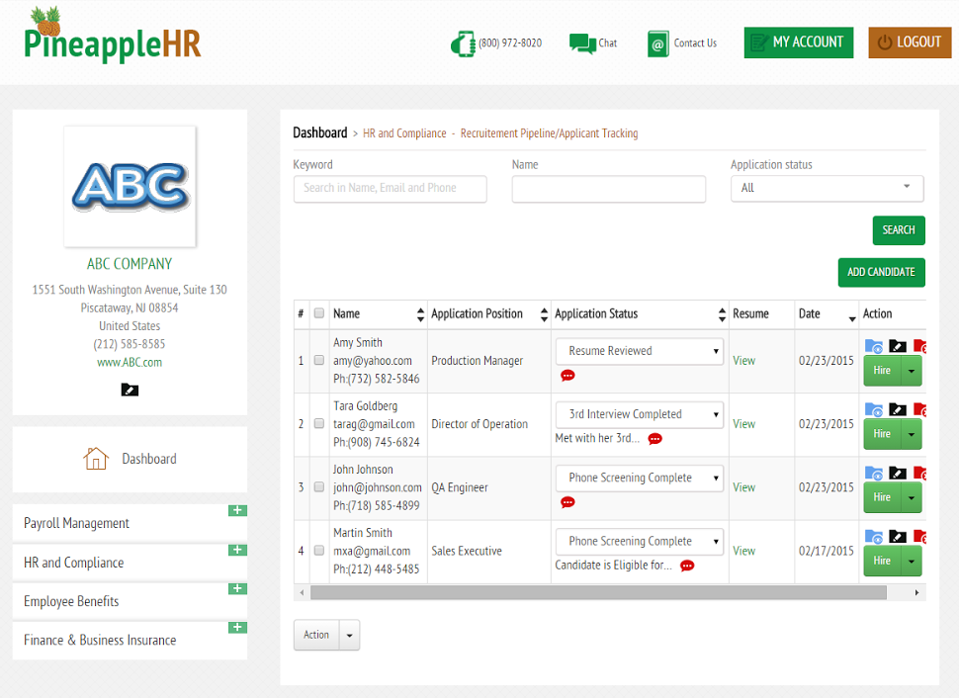Check the checkbox for Amy Smith row

pos(318,360)
